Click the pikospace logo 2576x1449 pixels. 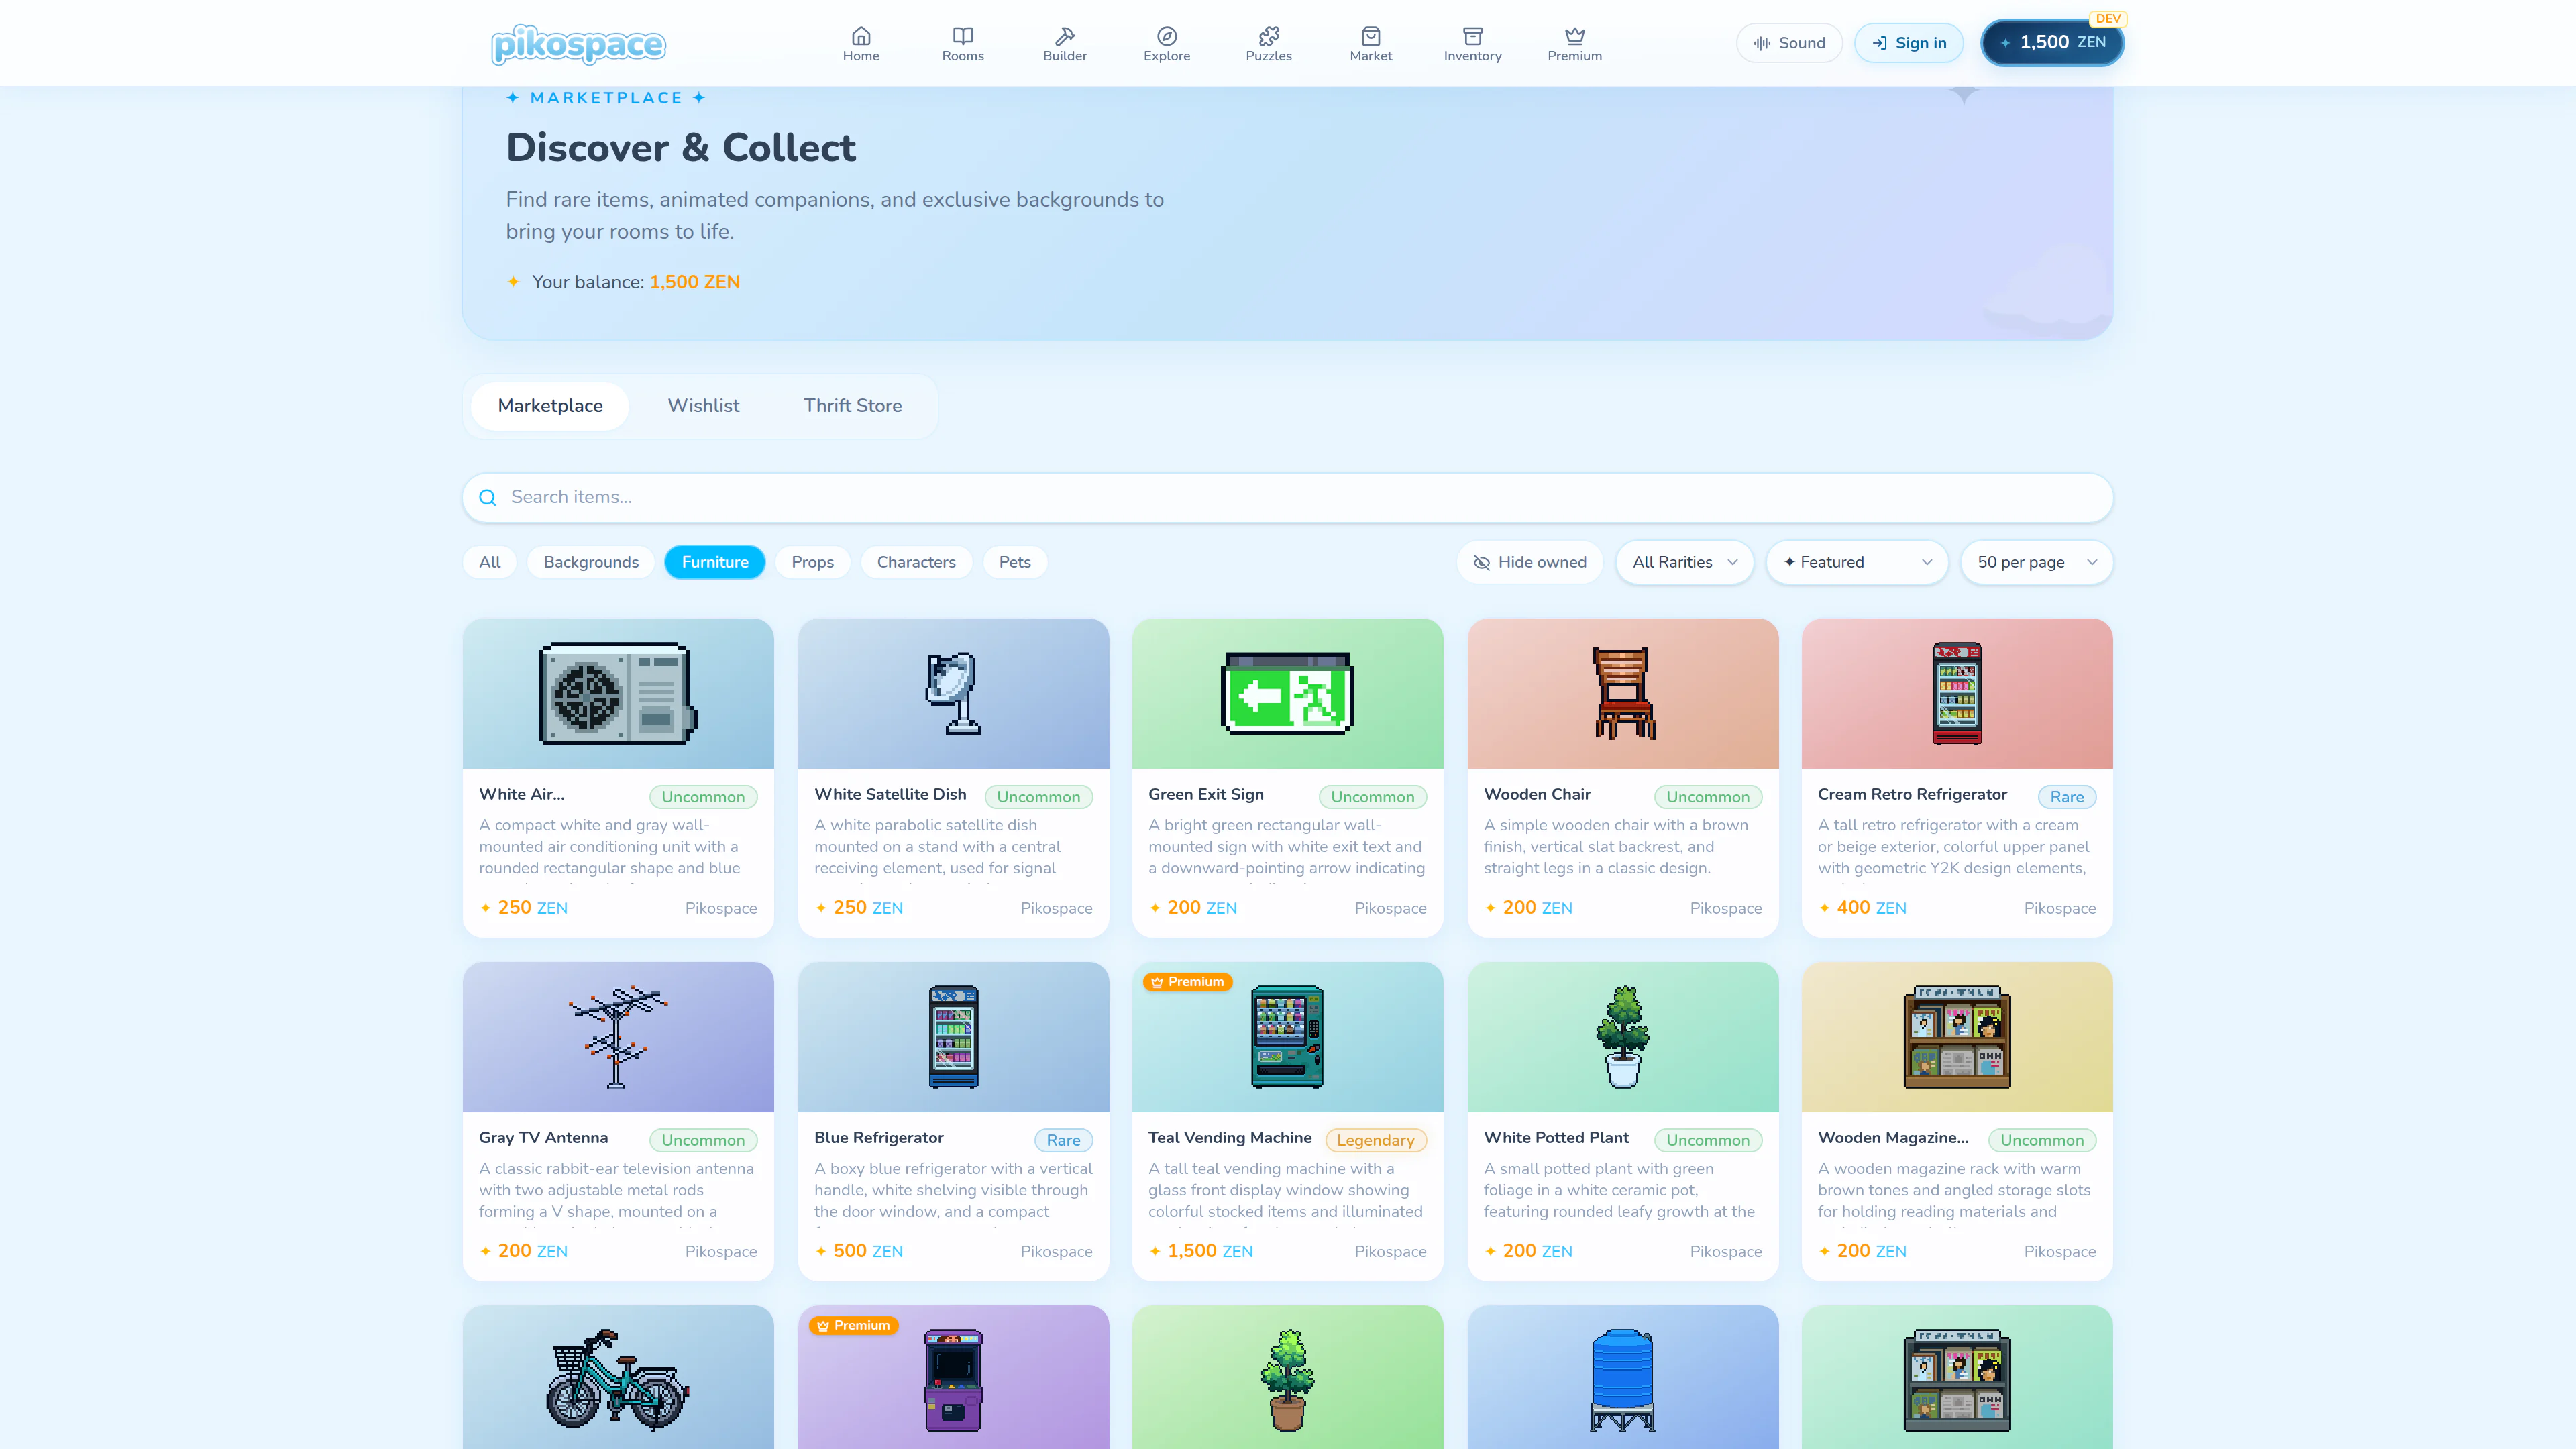578,44
